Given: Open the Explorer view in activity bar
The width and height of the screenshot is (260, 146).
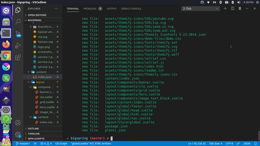Looking at the screenshot, I should [x=18, y=10].
